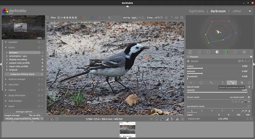This screenshot has width=255, height=139.
Task: Toggle softproofing below the image
Action: point(172,119)
